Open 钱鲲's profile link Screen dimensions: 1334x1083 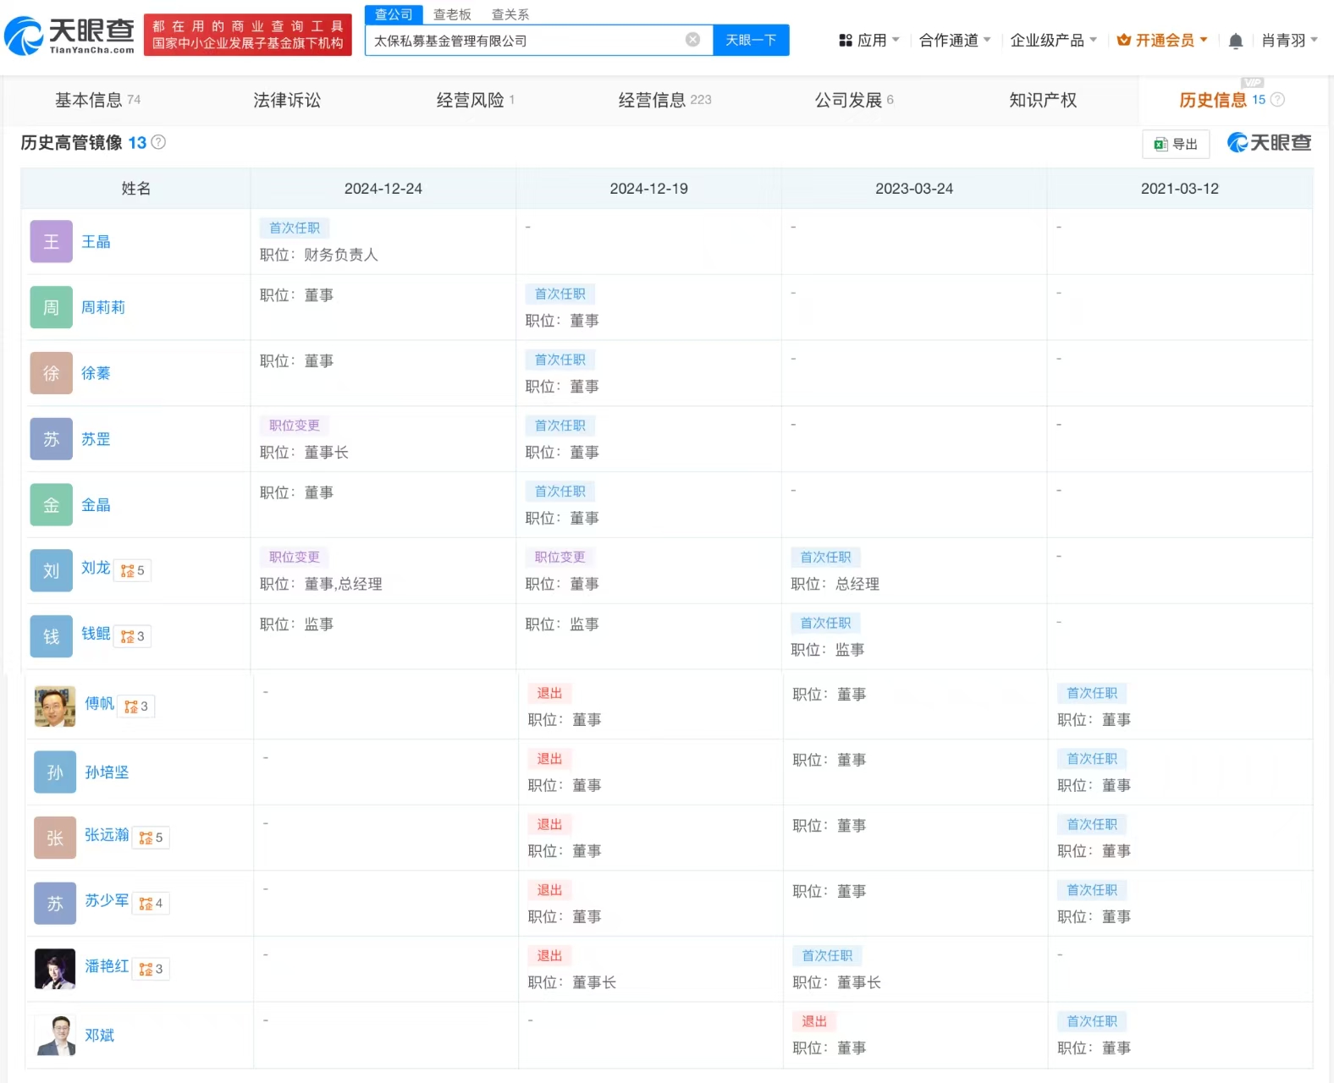(x=96, y=634)
